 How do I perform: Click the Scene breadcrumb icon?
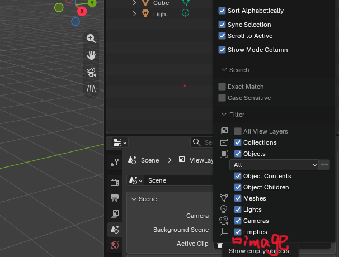[132, 160]
